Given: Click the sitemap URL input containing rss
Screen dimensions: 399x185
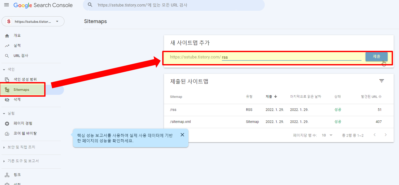Looking at the screenshot, I should [x=291, y=57].
